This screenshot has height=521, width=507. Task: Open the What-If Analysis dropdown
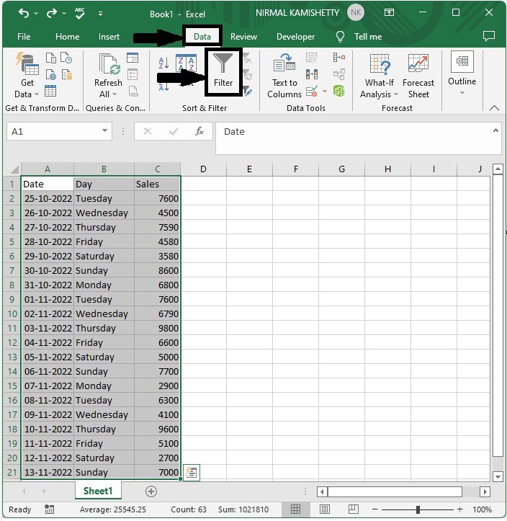[x=380, y=76]
